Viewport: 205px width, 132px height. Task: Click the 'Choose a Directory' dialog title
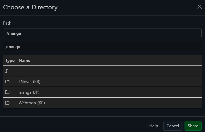(x=30, y=7)
